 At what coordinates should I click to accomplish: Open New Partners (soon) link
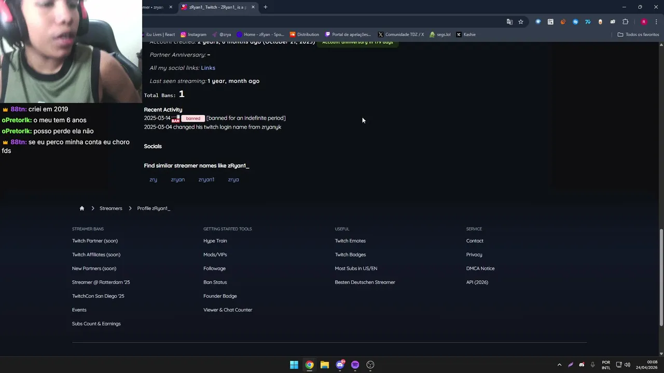pos(94,268)
